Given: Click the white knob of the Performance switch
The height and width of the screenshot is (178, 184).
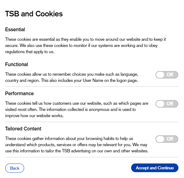Looking at the screenshot, I should [x=160, y=104].
